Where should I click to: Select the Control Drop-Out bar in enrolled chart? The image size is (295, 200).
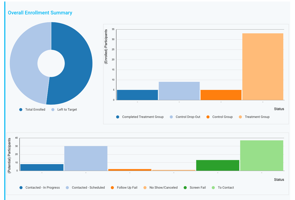(179, 91)
